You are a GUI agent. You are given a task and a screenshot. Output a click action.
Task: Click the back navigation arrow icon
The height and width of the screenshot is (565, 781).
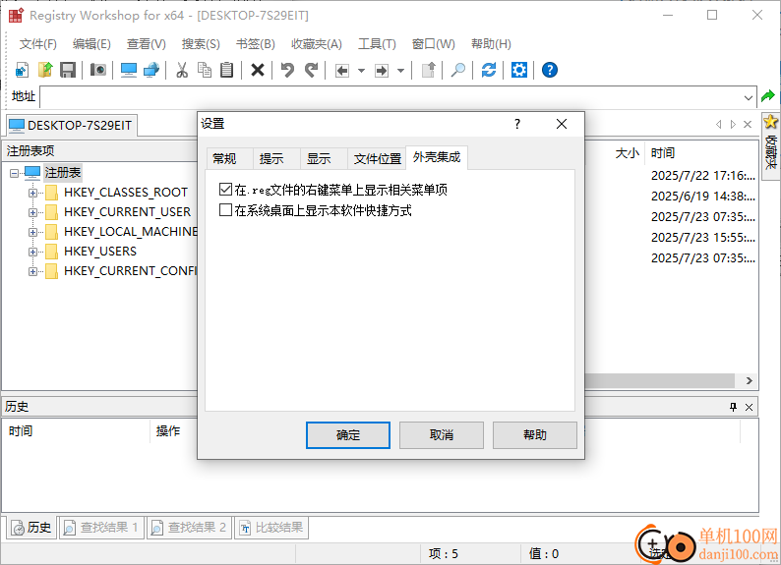point(342,71)
